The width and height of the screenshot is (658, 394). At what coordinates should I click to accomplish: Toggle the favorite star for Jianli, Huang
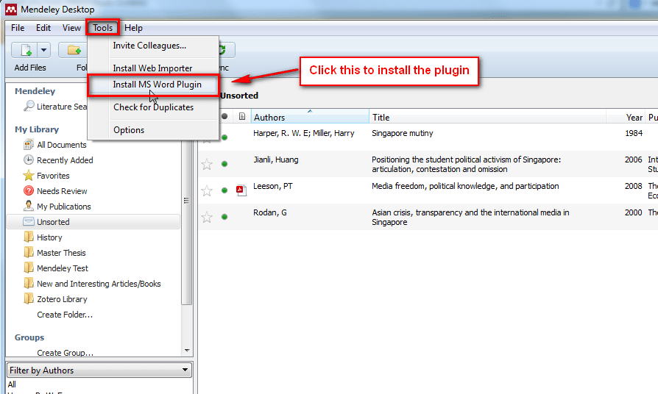coord(207,164)
